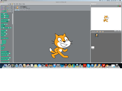
Task: Open the Share menu
Action: [20, 4]
